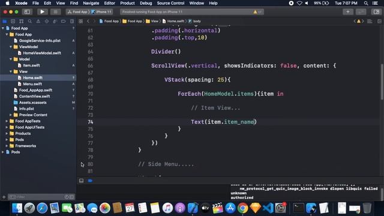Expand the Preview Content folder
Screen dimensions: 384x216
point(11,115)
